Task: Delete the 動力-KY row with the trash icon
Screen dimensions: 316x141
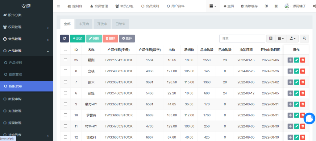Action: pos(303,104)
